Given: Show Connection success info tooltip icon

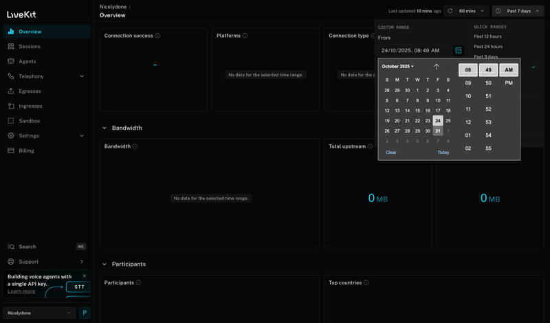Looking at the screenshot, I should pyautogui.click(x=157, y=36).
